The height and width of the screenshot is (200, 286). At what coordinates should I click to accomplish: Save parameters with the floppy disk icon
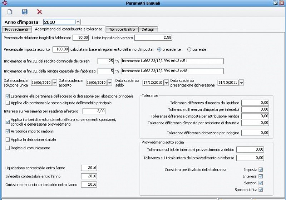tap(25, 12)
